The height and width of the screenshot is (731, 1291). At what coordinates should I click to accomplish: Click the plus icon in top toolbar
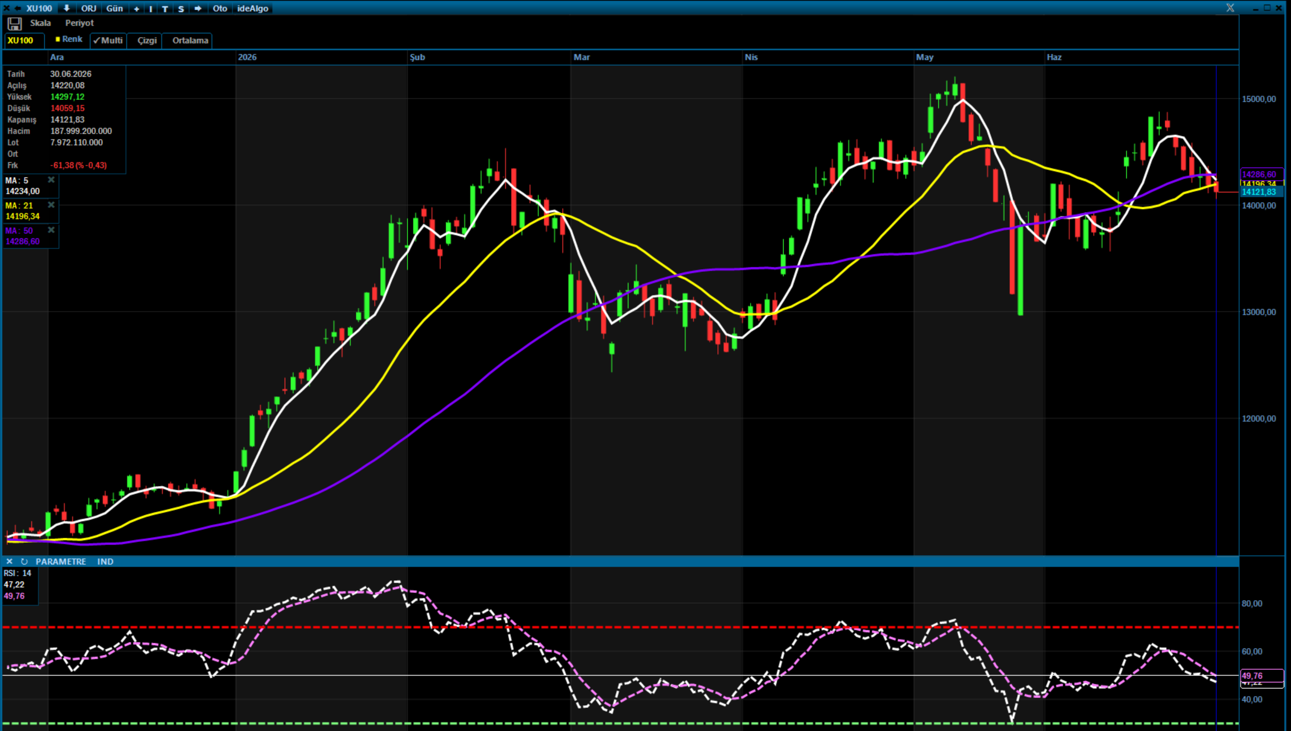pyautogui.click(x=136, y=9)
